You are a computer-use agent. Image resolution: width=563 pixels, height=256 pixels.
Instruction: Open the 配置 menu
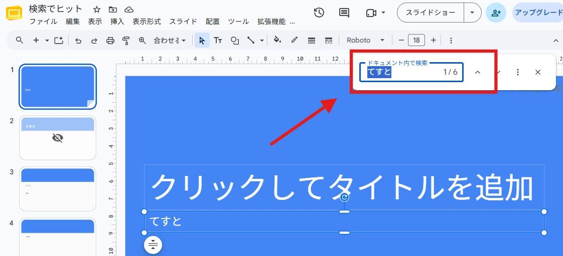[x=213, y=22]
